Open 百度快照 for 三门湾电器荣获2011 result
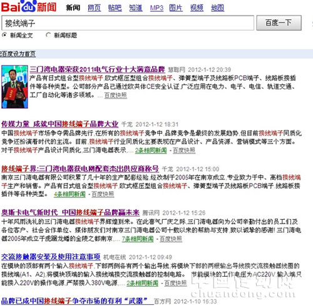 [115, 96]
